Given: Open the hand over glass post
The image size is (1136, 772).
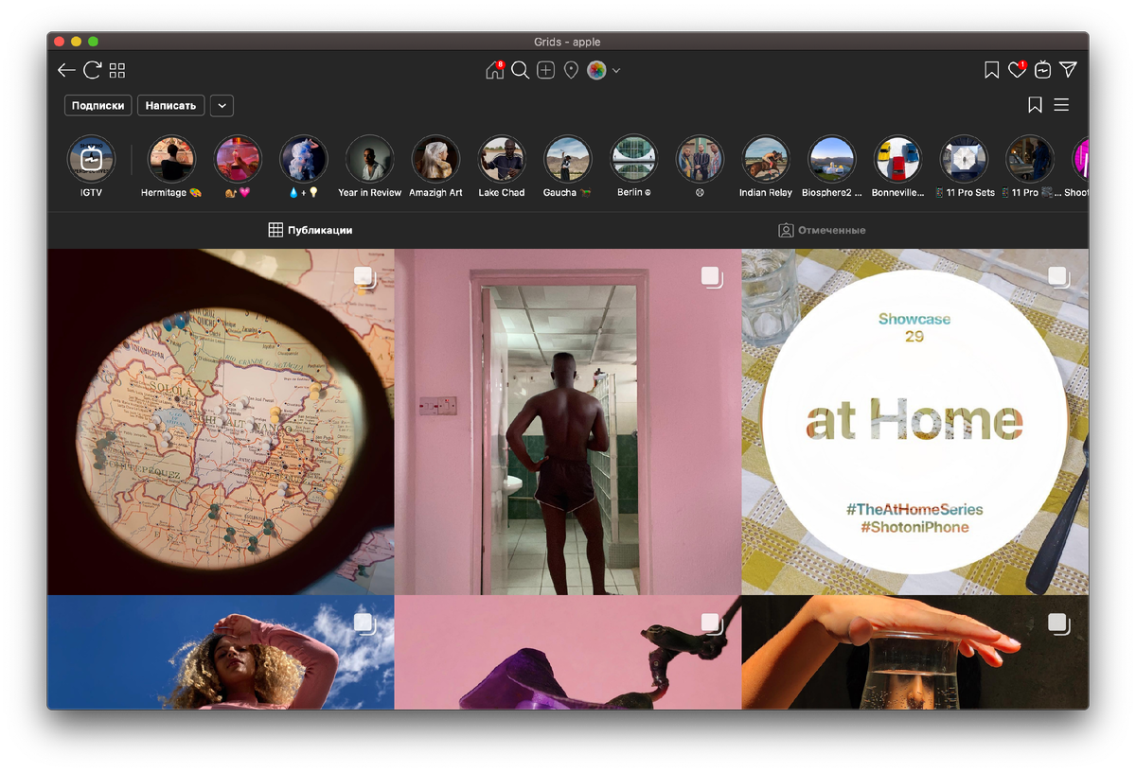Looking at the screenshot, I should (x=915, y=653).
